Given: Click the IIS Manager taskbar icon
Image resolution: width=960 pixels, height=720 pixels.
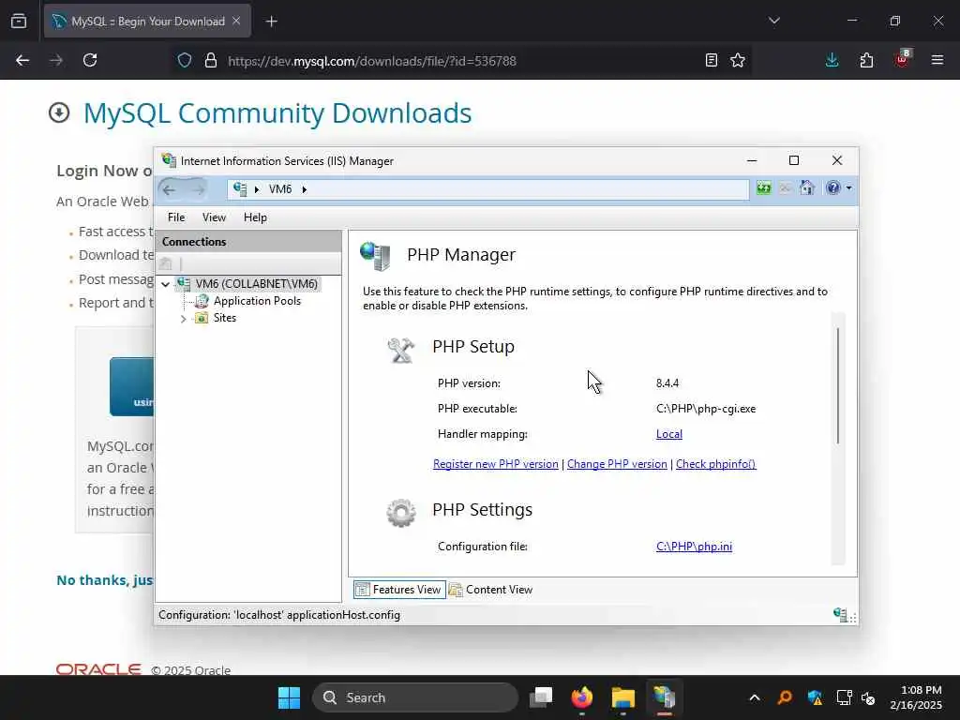Looking at the screenshot, I should pos(664,697).
